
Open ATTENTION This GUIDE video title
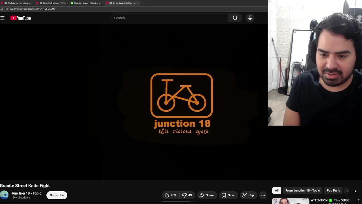(x=330, y=201)
